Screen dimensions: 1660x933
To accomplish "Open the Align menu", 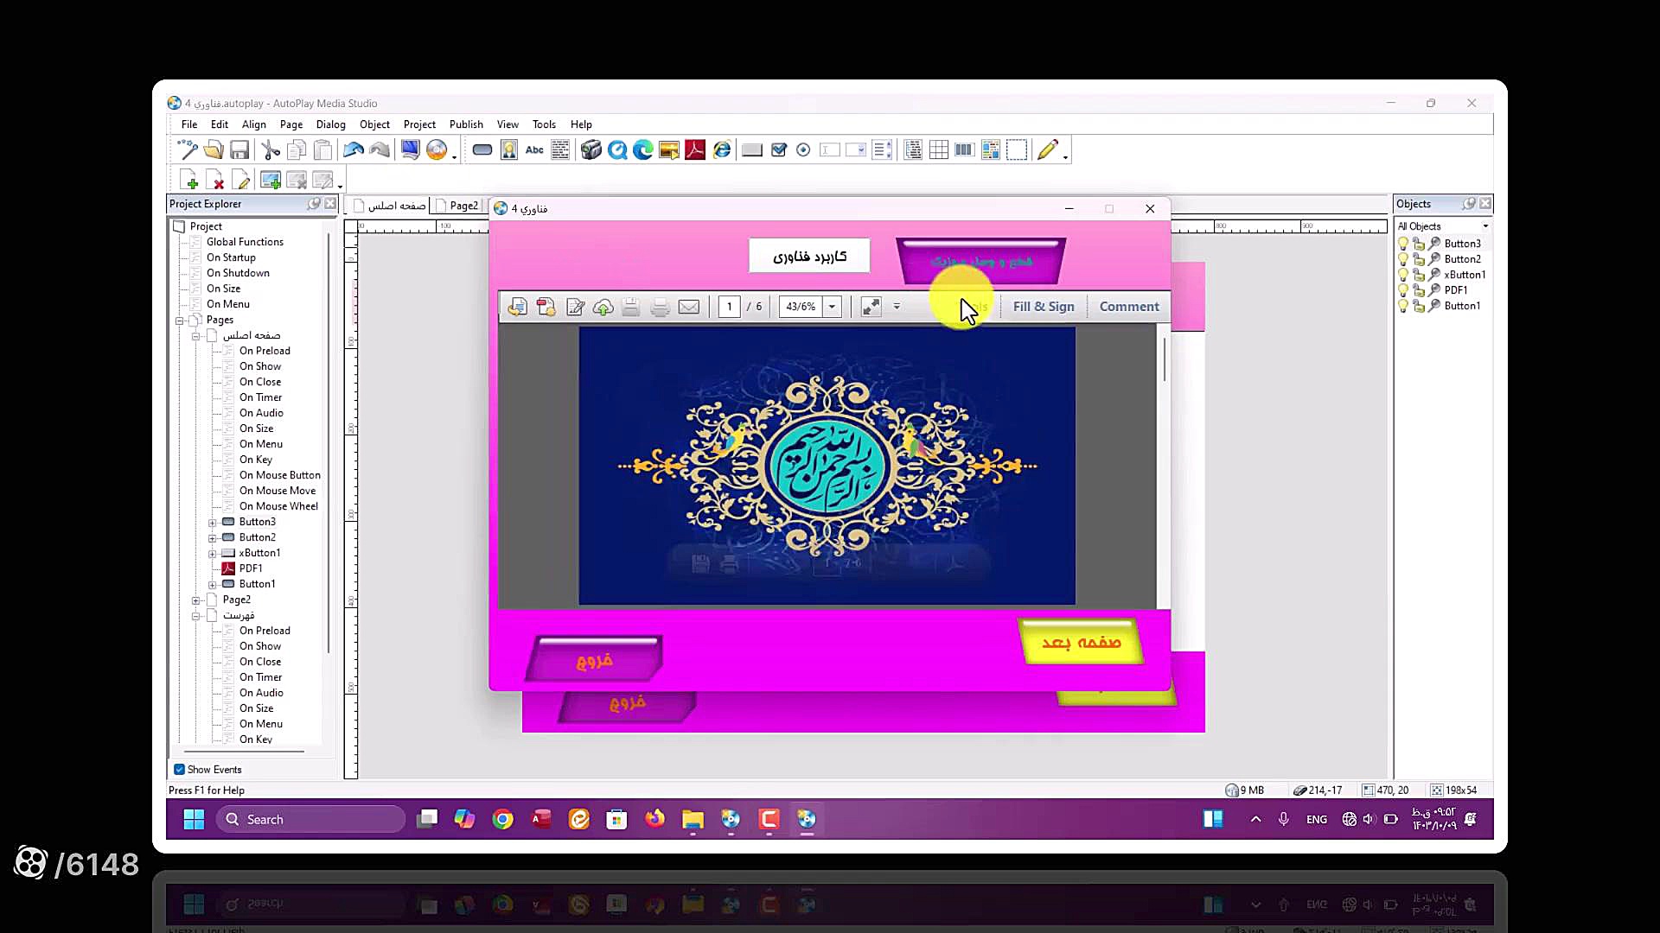I will pos(254,124).
